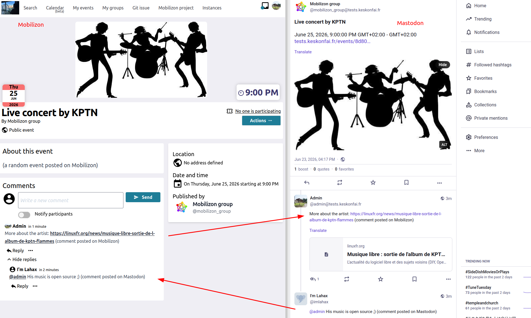Click the Mobilizon instance logo image
The height and width of the screenshot is (318, 531).
tap(10, 7)
